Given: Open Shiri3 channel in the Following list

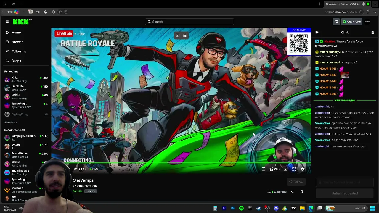Looking at the screenshot, I should (x=26, y=97).
